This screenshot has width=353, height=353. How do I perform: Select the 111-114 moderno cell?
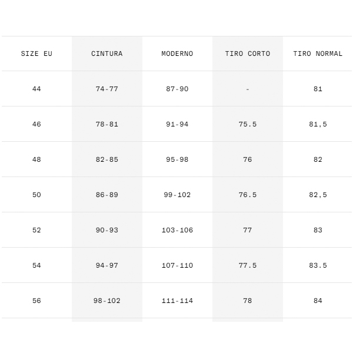pyautogui.click(x=177, y=301)
